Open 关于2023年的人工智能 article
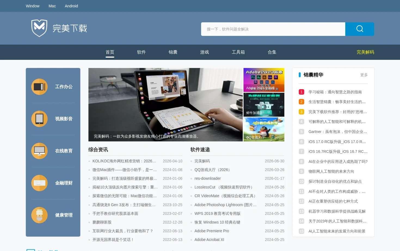Image resolution: width=400 pixels, height=251 pixels. click(x=337, y=221)
